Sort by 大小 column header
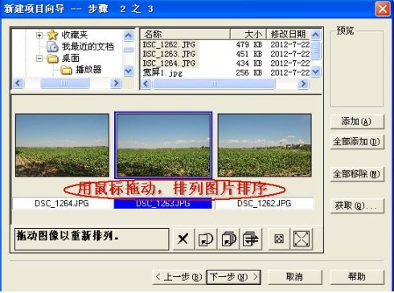The image size is (394, 293). [248, 34]
